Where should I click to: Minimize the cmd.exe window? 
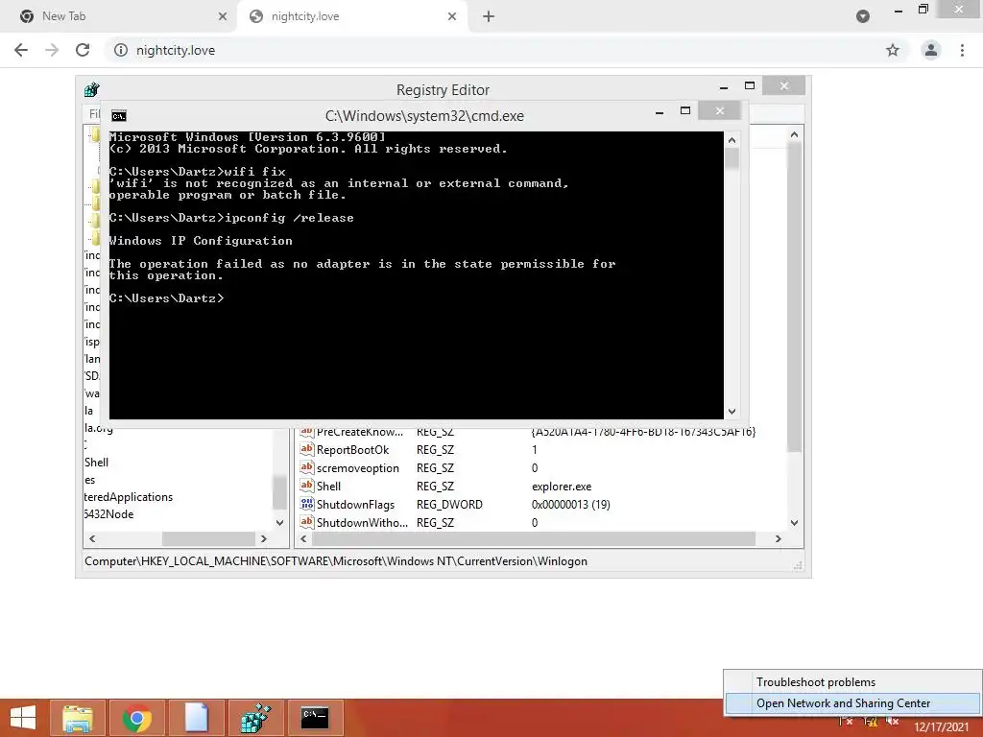pyautogui.click(x=659, y=111)
